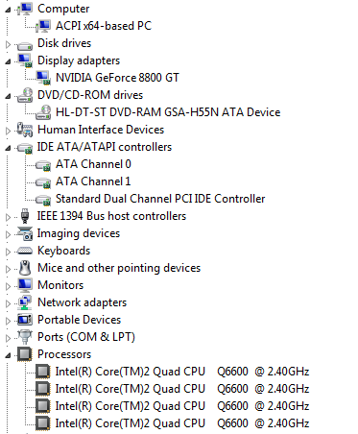Image resolution: width=358 pixels, height=434 pixels.
Task: Expand IEEE 1394 Bus host controllers
Action: (x=9, y=217)
